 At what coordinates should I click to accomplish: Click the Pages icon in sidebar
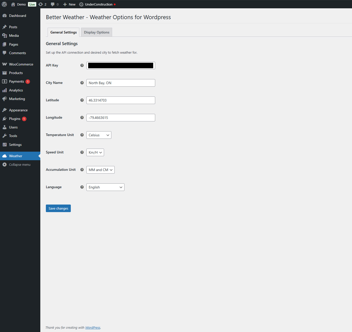(x=5, y=44)
